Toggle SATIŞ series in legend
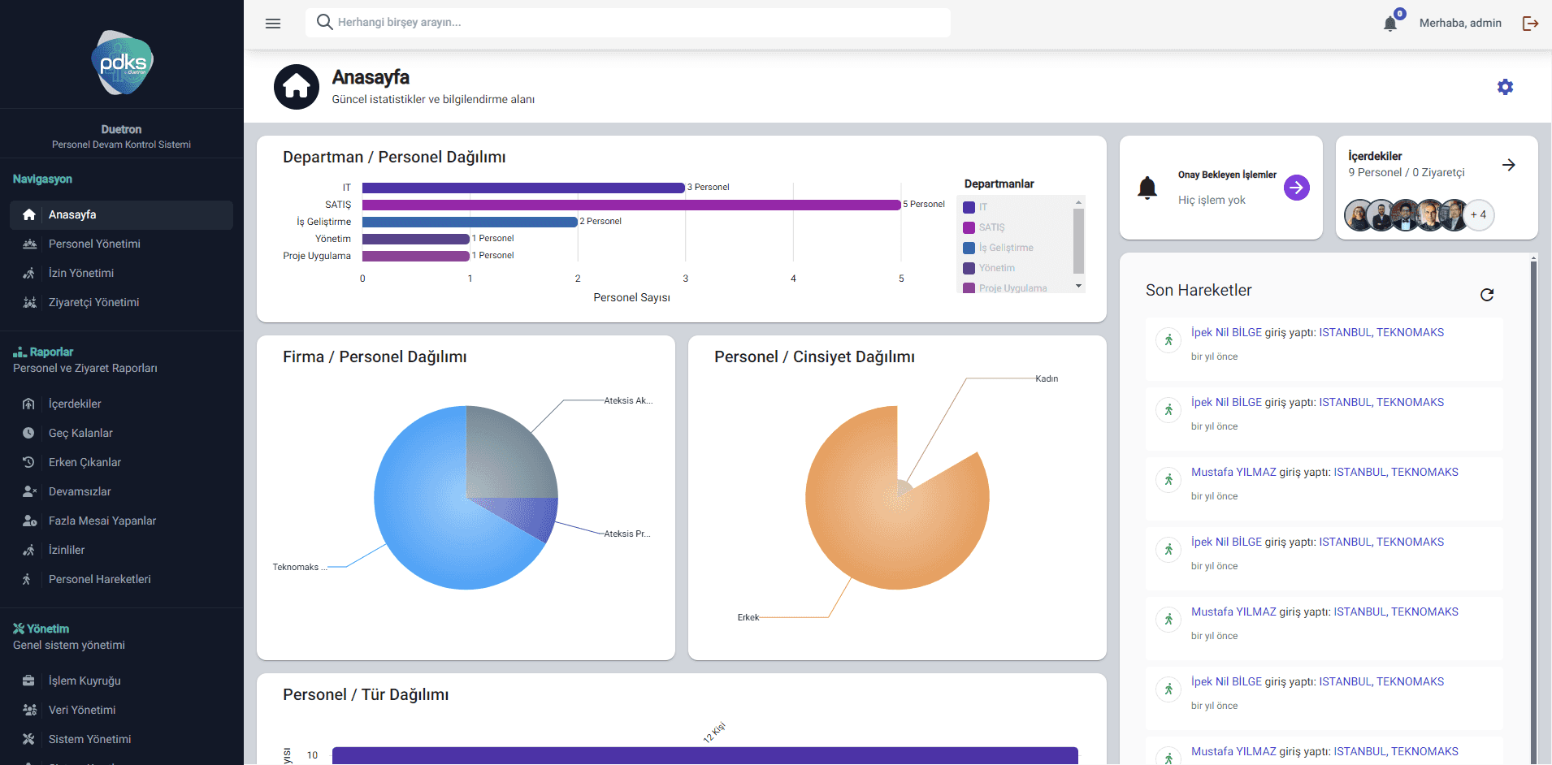The image size is (1552, 765). (991, 227)
